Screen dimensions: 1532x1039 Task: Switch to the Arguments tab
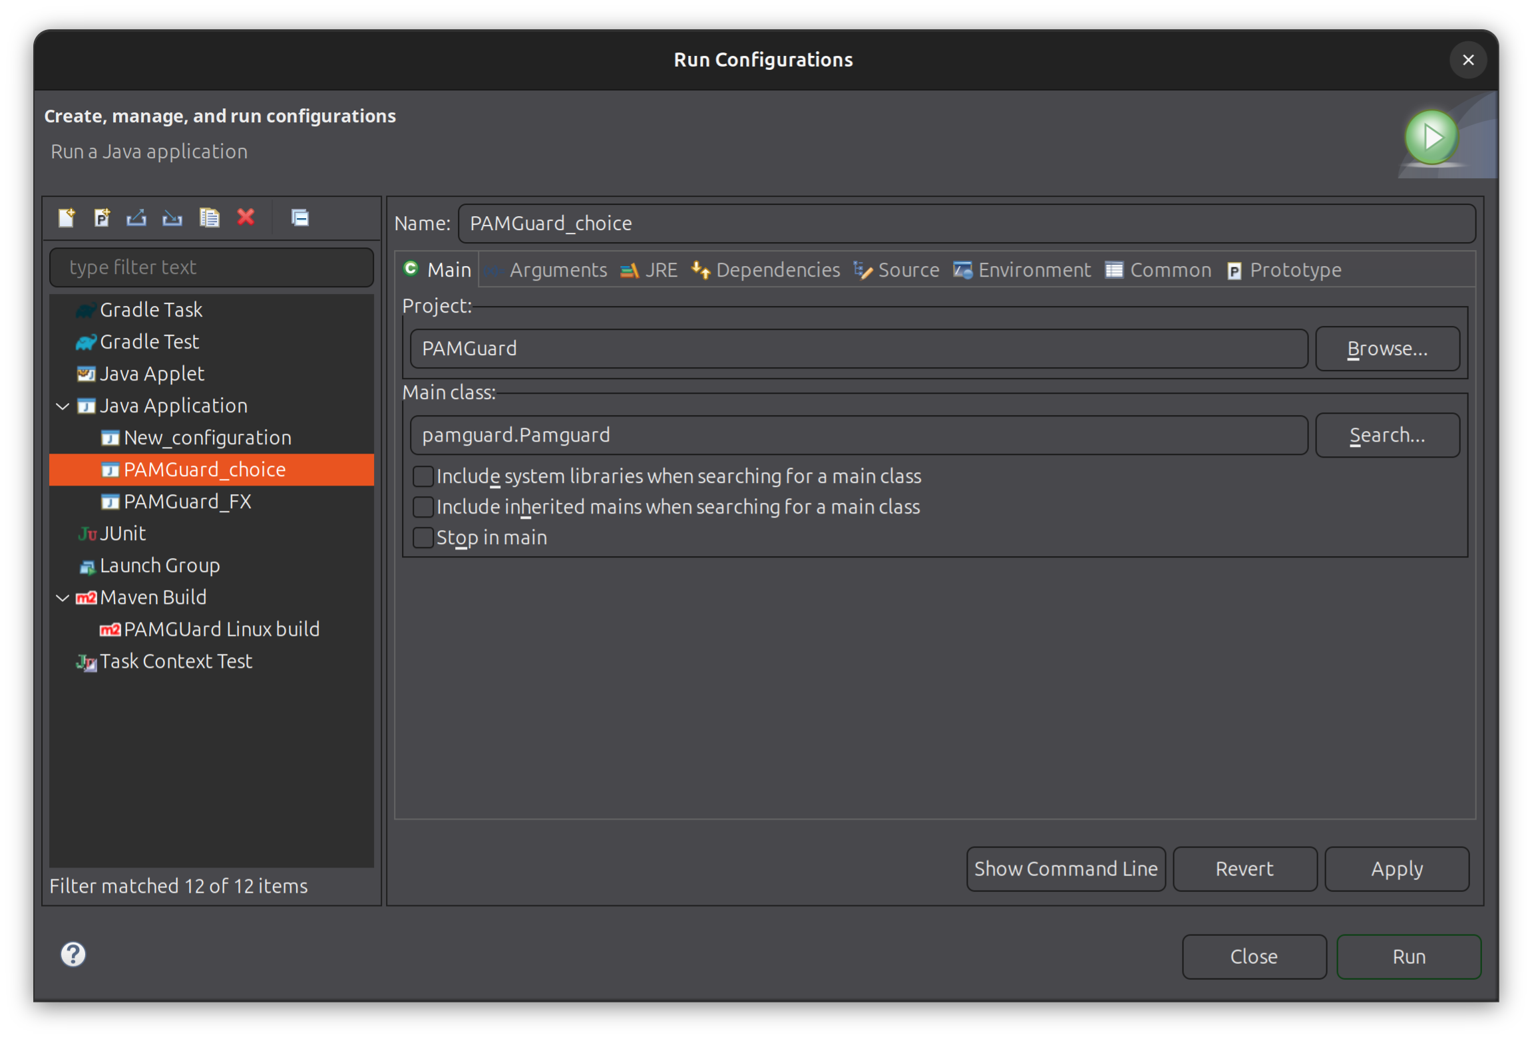[557, 270]
